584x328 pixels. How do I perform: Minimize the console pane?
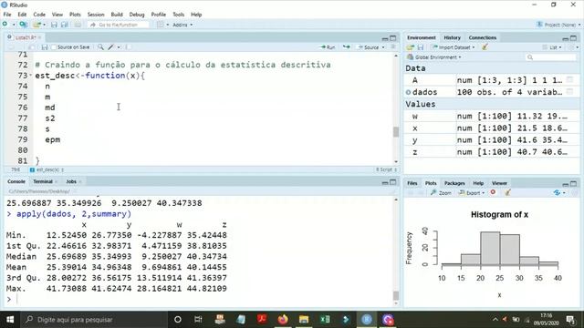[x=385, y=182]
